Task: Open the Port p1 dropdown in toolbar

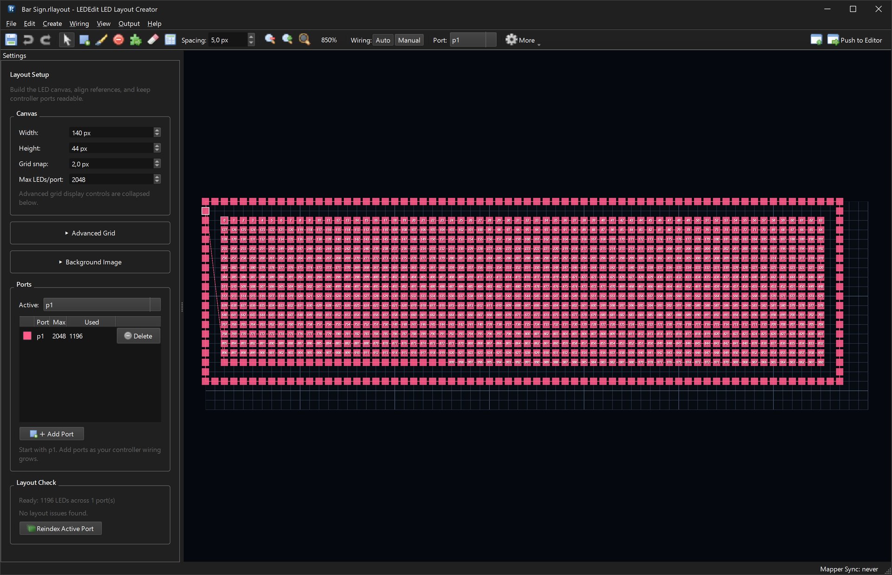Action: [x=473, y=40]
